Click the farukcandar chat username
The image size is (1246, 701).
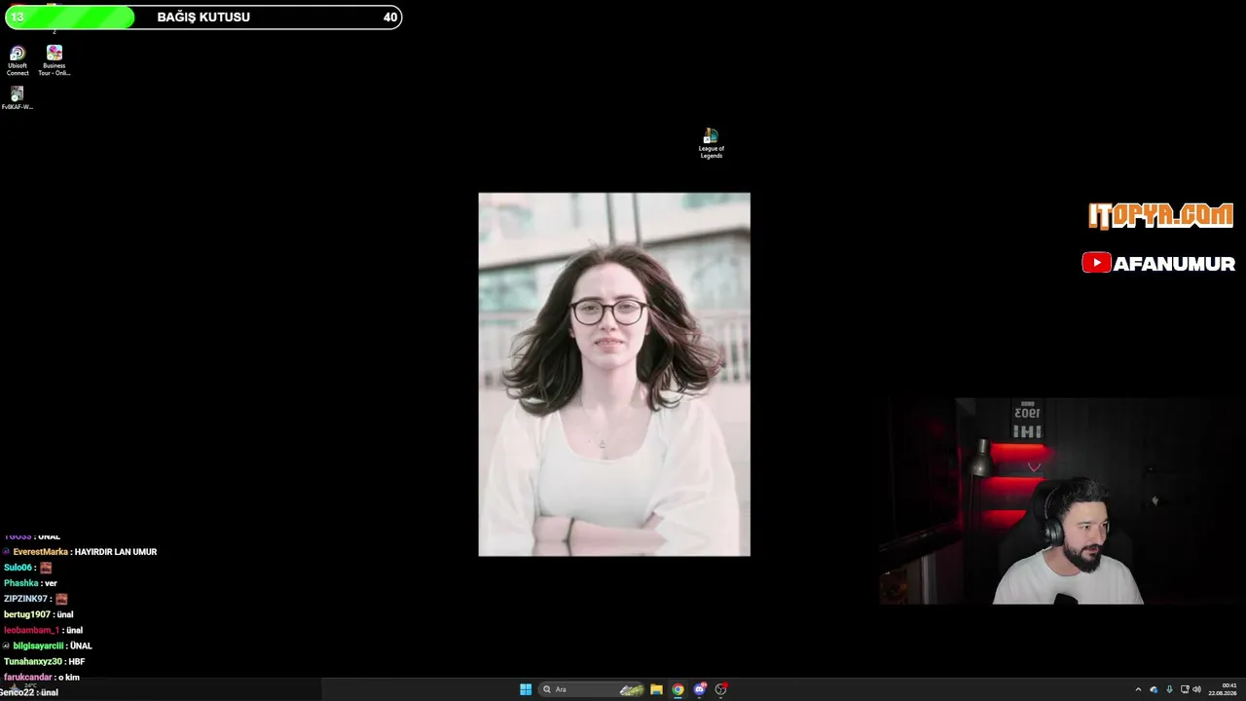pyautogui.click(x=28, y=677)
